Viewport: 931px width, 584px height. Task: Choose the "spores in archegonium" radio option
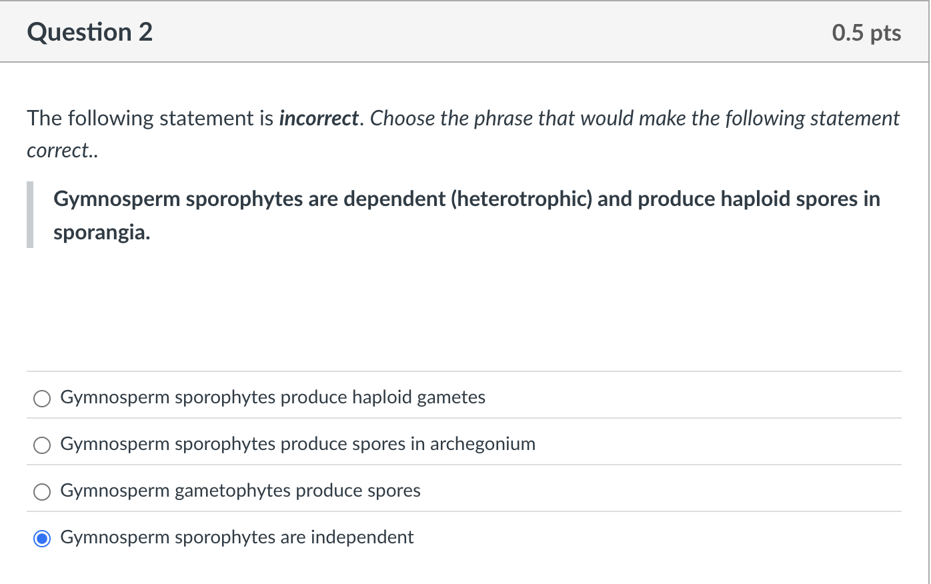click(x=42, y=445)
